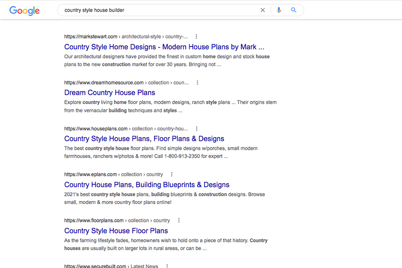The width and height of the screenshot is (402, 268).
Task: Click the floorplans.com URL breadcrumb
Action: click(x=117, y=220)
